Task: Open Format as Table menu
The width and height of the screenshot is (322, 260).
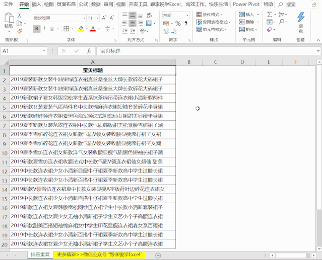Action: pyautogui.click(x=214, y=22)
